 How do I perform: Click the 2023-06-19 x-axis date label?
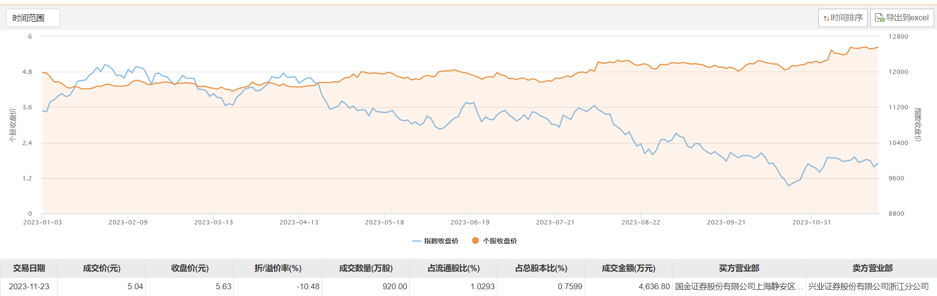(x=470, y=222)
